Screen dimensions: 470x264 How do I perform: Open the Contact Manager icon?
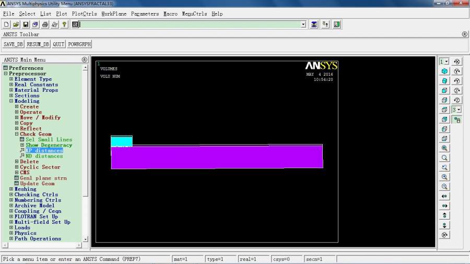pos(337,25)
